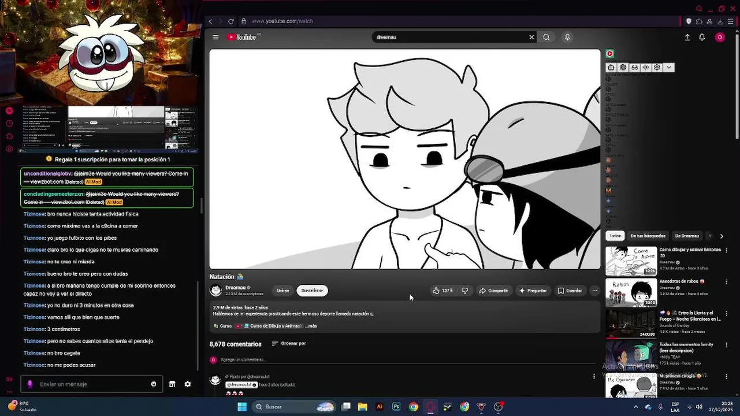
Task: Open 'Entre la Lluvia y el Fuego' thumbnail
Action: 631,324
